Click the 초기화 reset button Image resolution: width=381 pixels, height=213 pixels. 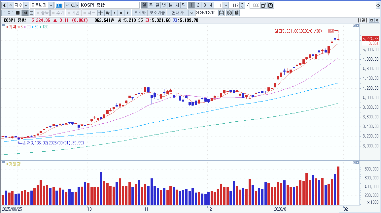click(x=140, y=13)
